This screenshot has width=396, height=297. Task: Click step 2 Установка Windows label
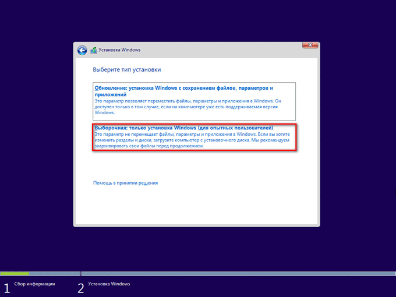pyautogui.click(x=109, y=284)
